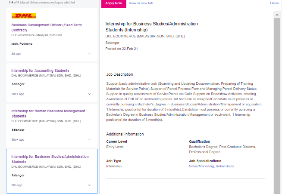
Task: Open job via View in new tab
Action: coord(141,3)
